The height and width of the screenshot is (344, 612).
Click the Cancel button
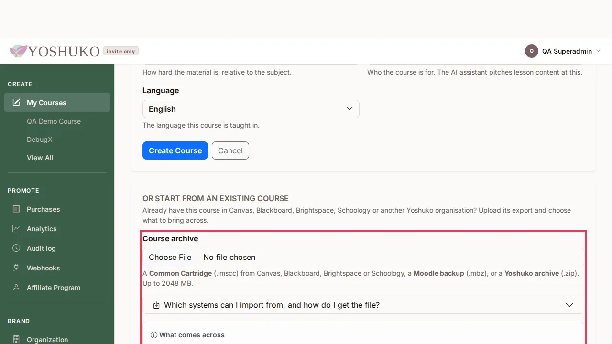click(x=230, y=150)
